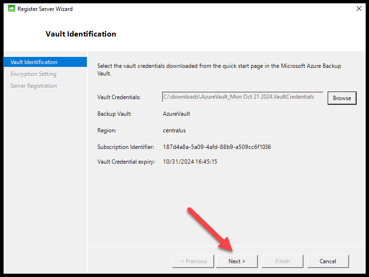The width and height of the screenshot is (369, 277).
Task: Click the Register Server Wizard title icon
Action: 11,9
